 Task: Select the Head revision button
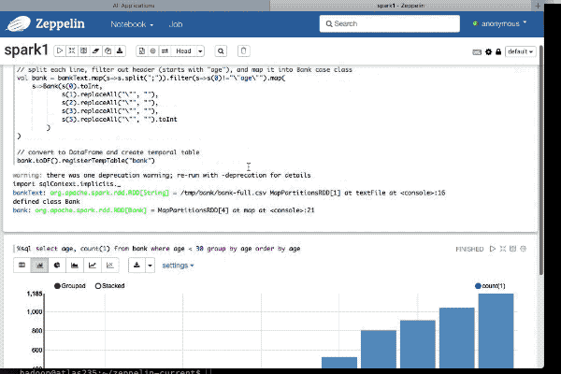[183, 51]
